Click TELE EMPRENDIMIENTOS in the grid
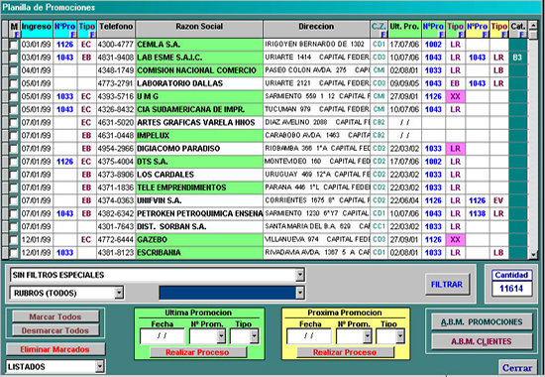This screenshot has height=377, width=545. (x=199, y=188)
